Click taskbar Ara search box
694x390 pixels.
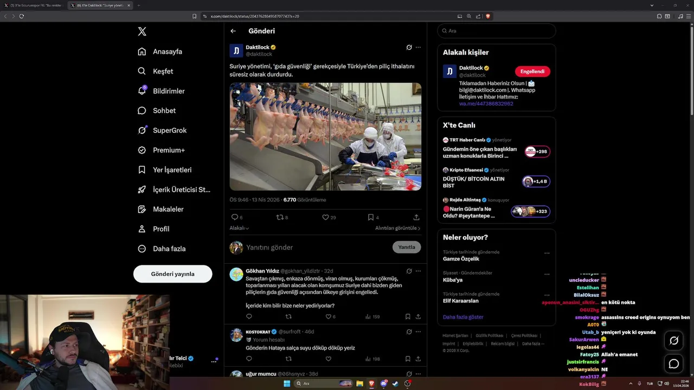pos(324,383)
